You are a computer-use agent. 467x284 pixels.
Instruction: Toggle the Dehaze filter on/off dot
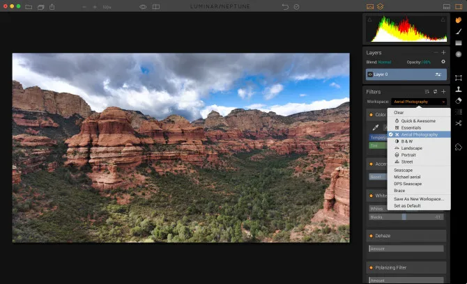coord(371,236)
